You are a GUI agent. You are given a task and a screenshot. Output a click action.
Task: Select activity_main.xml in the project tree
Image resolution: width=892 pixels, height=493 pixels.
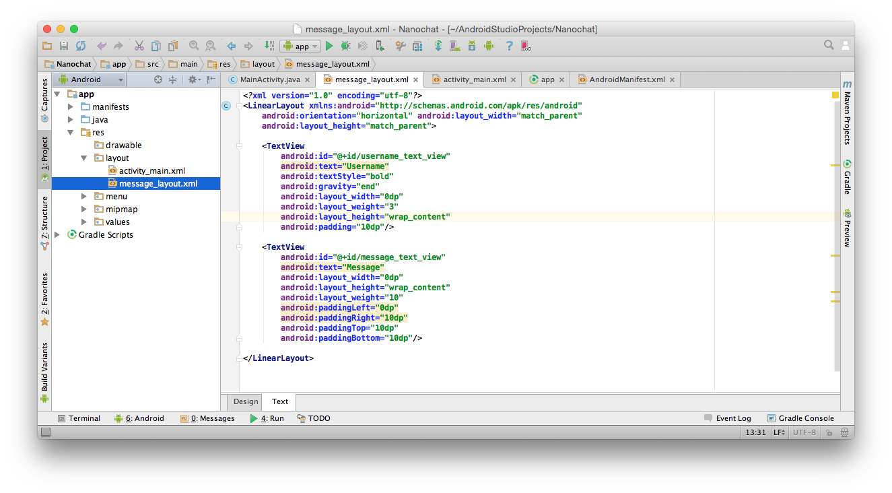(151, 171)
